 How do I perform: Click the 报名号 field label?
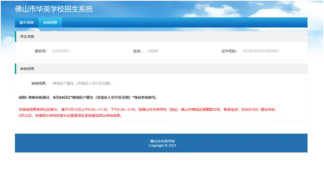(x=41, y=51)
